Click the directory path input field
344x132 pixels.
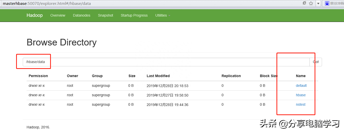point(166,62)
